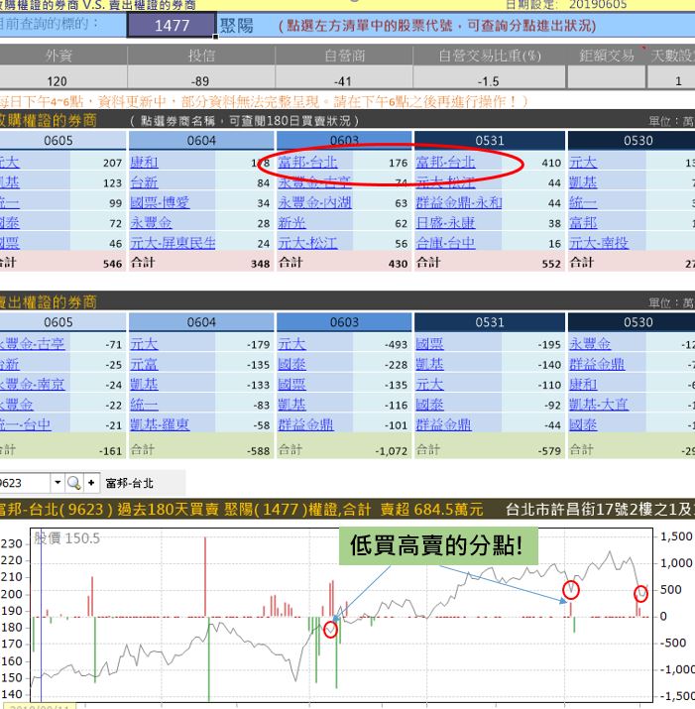This screenshot has width=695, height=709.
Task: Click the plus button next to the magnifier
Action: pos(91,483)
